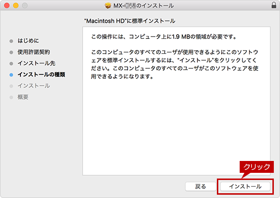Screen dimensions: 280x198
Task: Click the gray bullet beside はじめに
Action: pyautogui.click(x=11, y=41)
